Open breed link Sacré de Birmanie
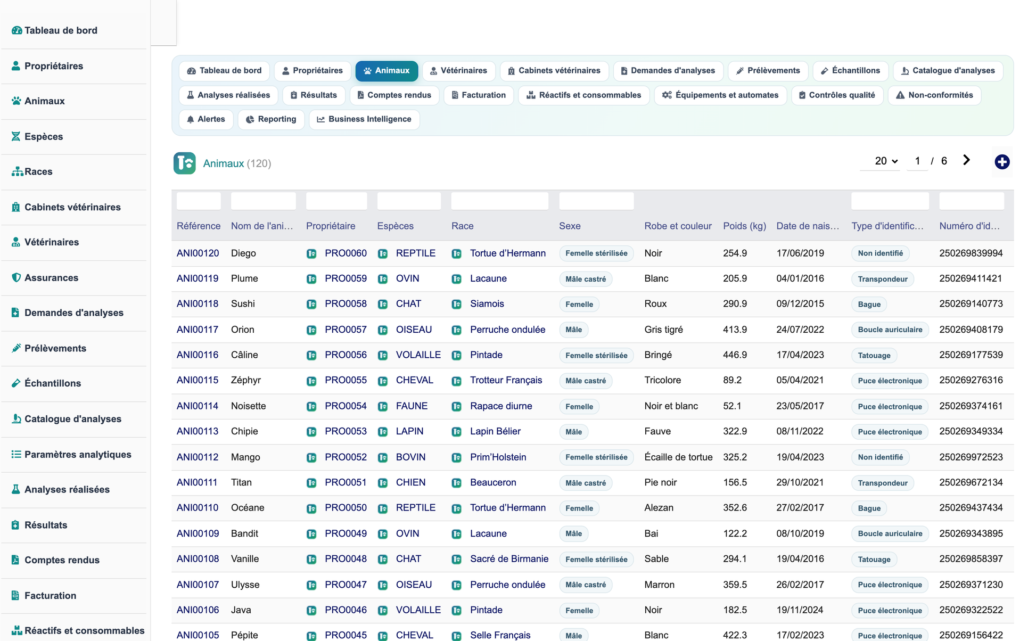 pyautogui.click(x=509, y=559)
